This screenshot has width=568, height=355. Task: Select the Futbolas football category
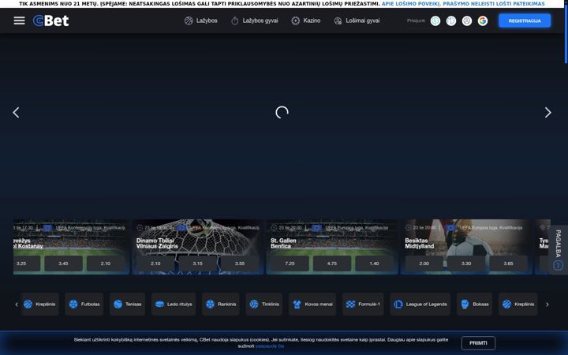coord(84,305)
